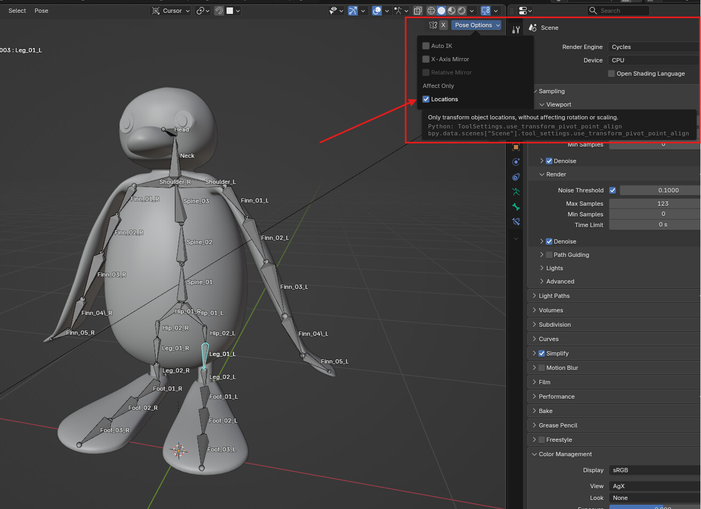Click the Time Limit 0 s field
The width and height of the screenshot is (701, 509).
(x=655, y=225)
